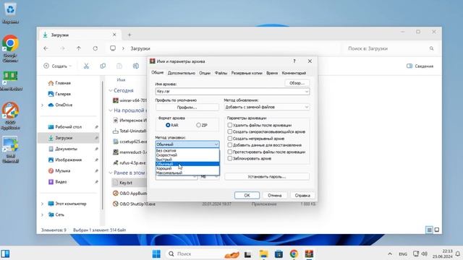The height and width of the screenshot is (260, 463).
Task: Click Обзор... browse button
Action: pos(297,83)
